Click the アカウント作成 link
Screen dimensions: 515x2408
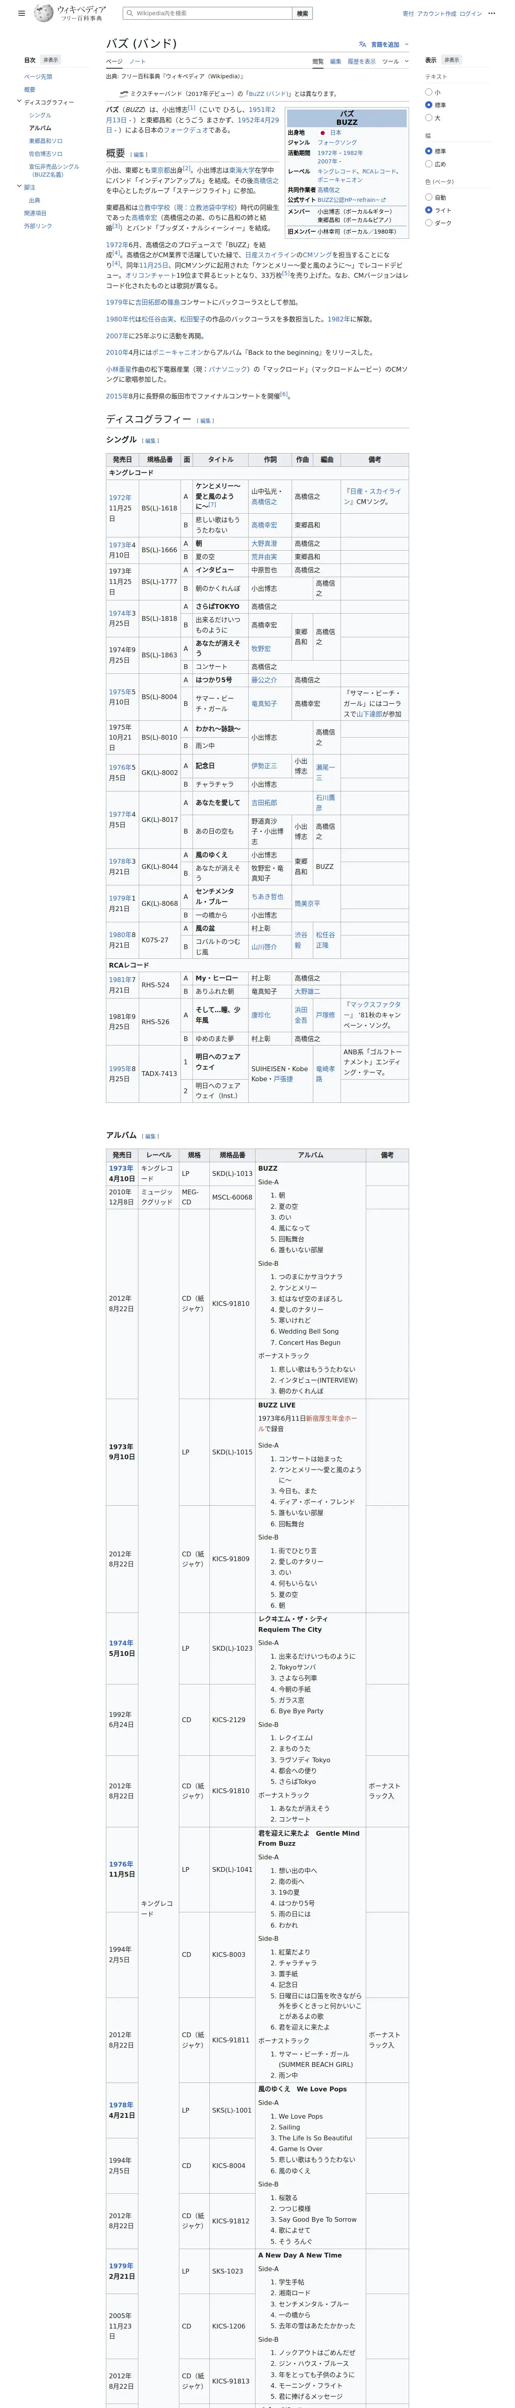(436, 14)
